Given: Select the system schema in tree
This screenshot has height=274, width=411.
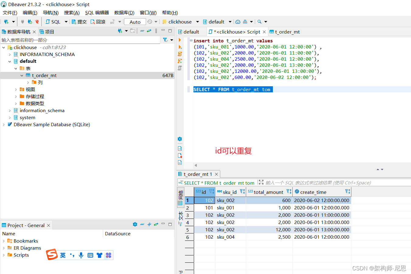Looking at the screenshot, I should tap(27, 118).
